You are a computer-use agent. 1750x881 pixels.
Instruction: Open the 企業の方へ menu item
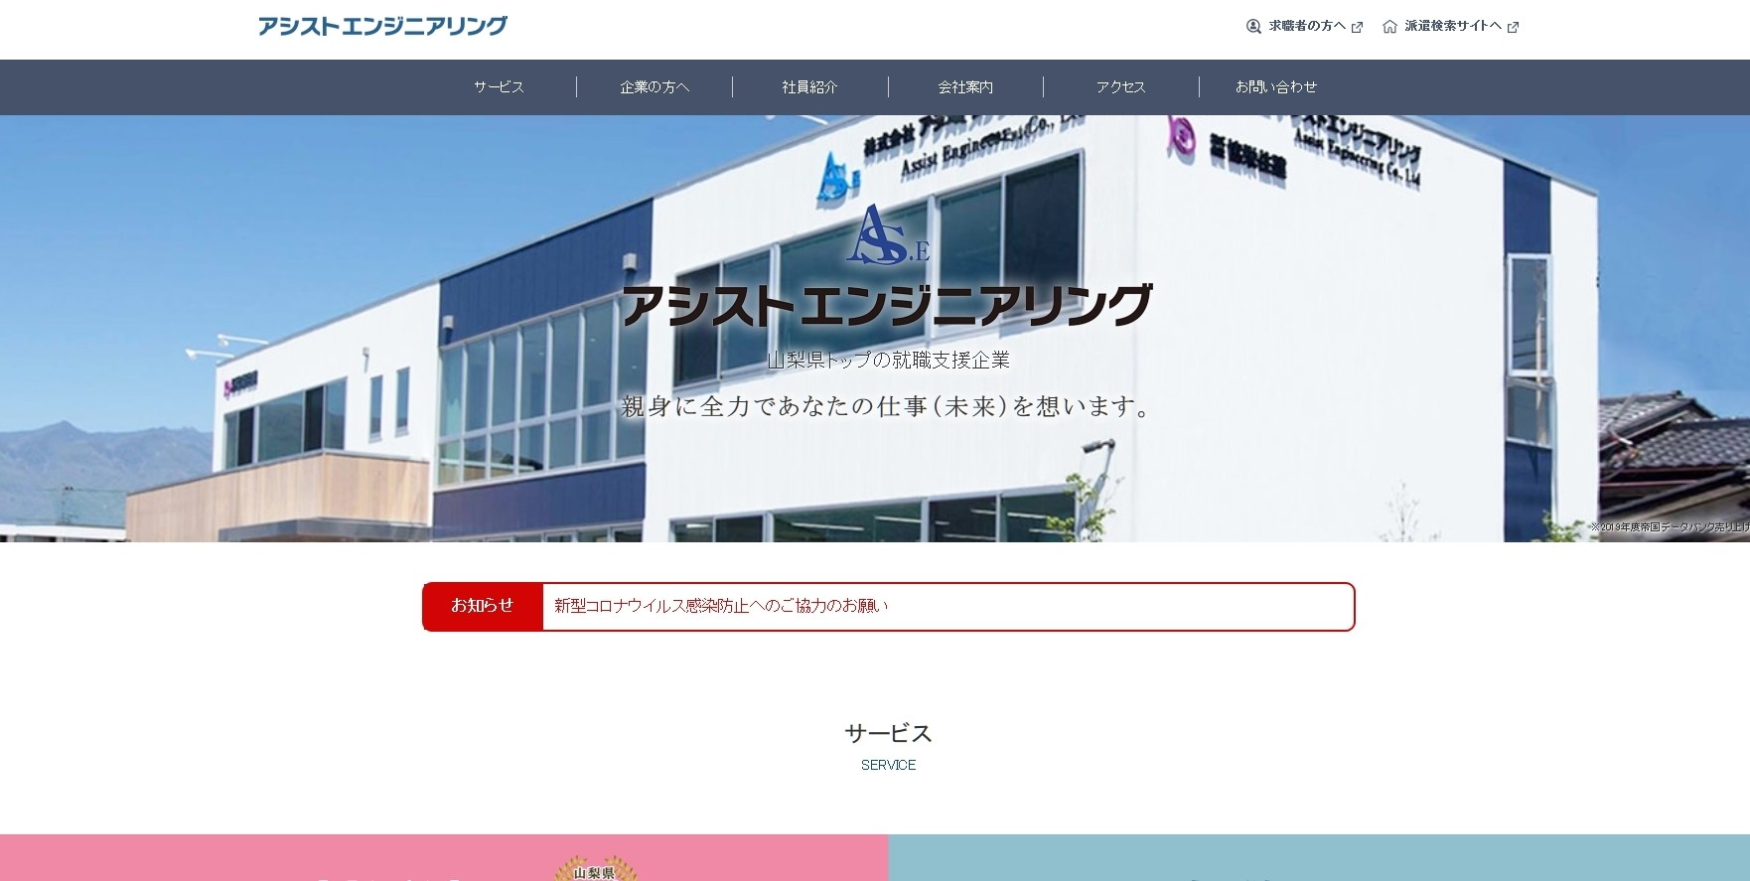tap(655, 87)
